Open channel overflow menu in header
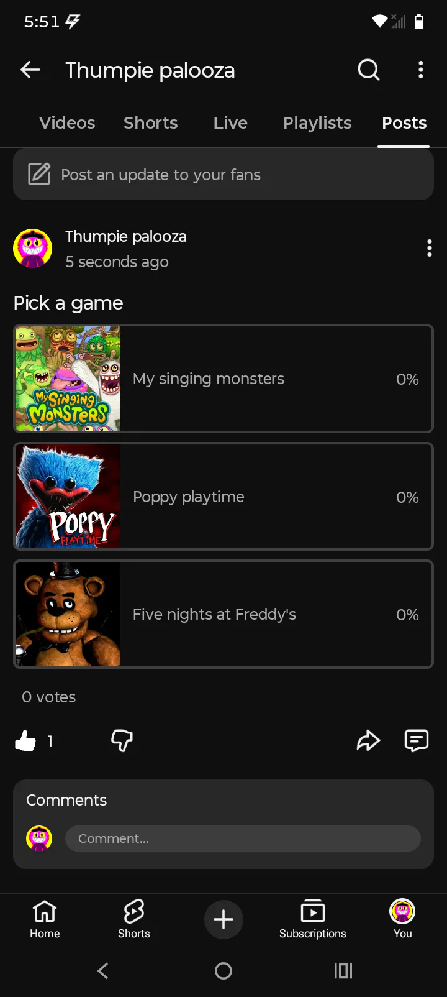Viewport: 447px width, 997px height. click(421, 70)
